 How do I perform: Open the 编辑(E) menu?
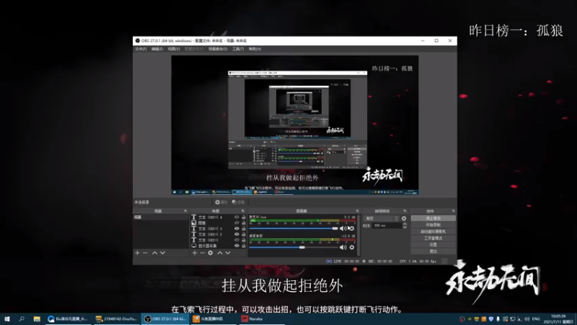157,49
